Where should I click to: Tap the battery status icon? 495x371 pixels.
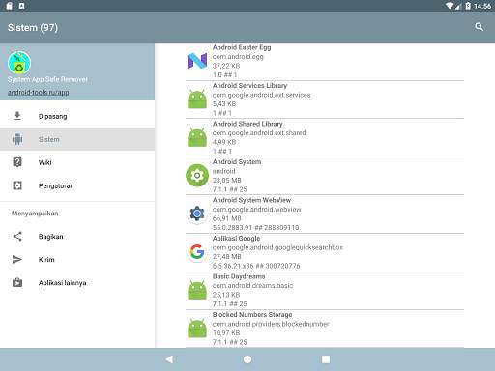(x=468, y=6)
